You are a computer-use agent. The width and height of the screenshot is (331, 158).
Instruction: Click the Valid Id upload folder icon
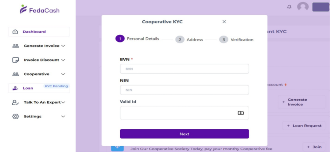click(x=241, y=113)
